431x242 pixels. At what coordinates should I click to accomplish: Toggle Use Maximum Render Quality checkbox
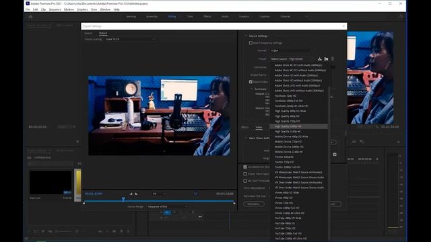click(245, 167)
